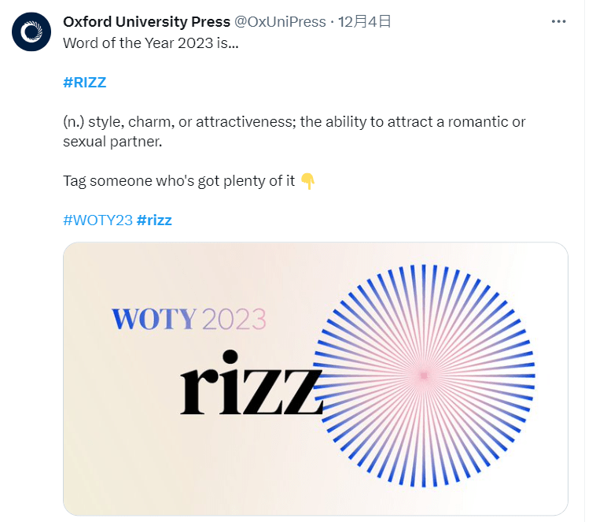The height and width of the screenshot is (522, 596).
Task: Click the Oxford University Press profile avatar
Action: click(x=31, y=31)
